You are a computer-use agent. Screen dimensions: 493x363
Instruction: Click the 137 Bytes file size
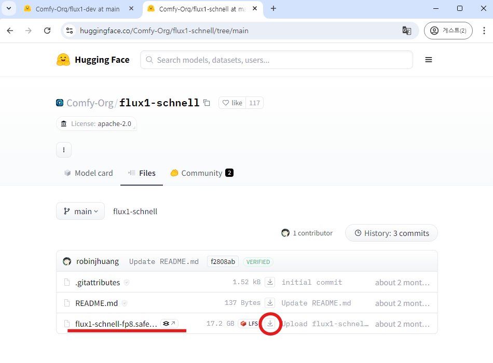pos(242,303)
